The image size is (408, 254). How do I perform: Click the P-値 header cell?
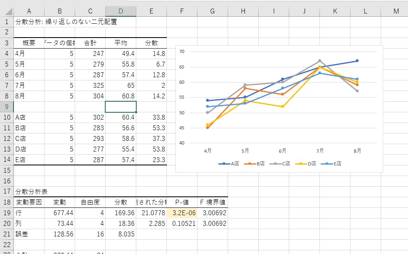click(182, 203)
